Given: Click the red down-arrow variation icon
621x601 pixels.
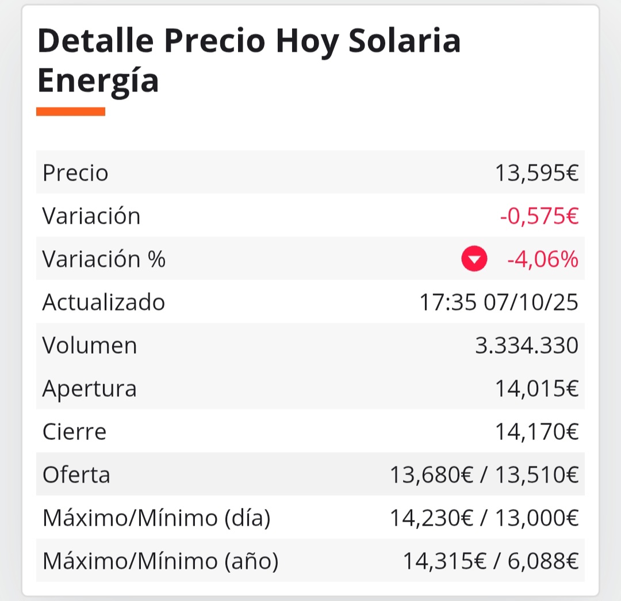Looking at the screenshot, I should [474, 259].
